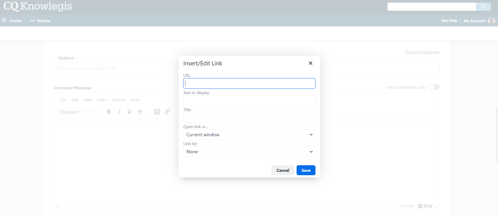Expand the Open link in dropdown
The width and height of the screenshot is (498, 216).
click(249, 135)
